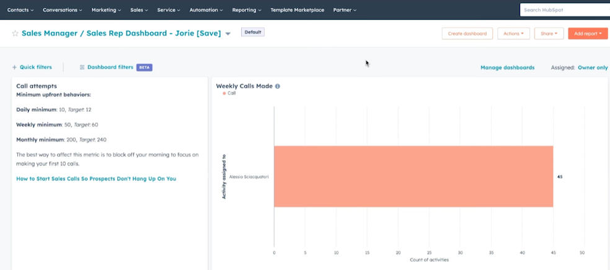This screenshot has height=270, width=610.
Task: Open the Share dropdown
Action: [549, 33]
